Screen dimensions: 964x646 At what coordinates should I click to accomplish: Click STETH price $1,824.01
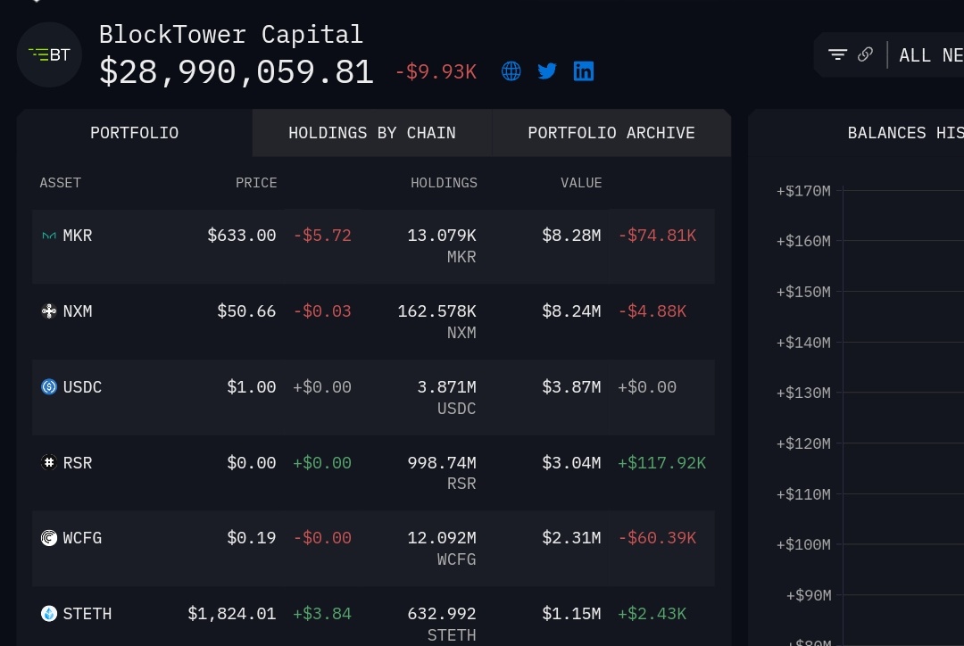click(x=232, y=613)
